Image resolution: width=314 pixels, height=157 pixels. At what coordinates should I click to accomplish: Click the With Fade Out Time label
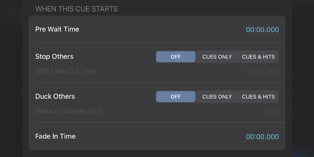[65, 71]
